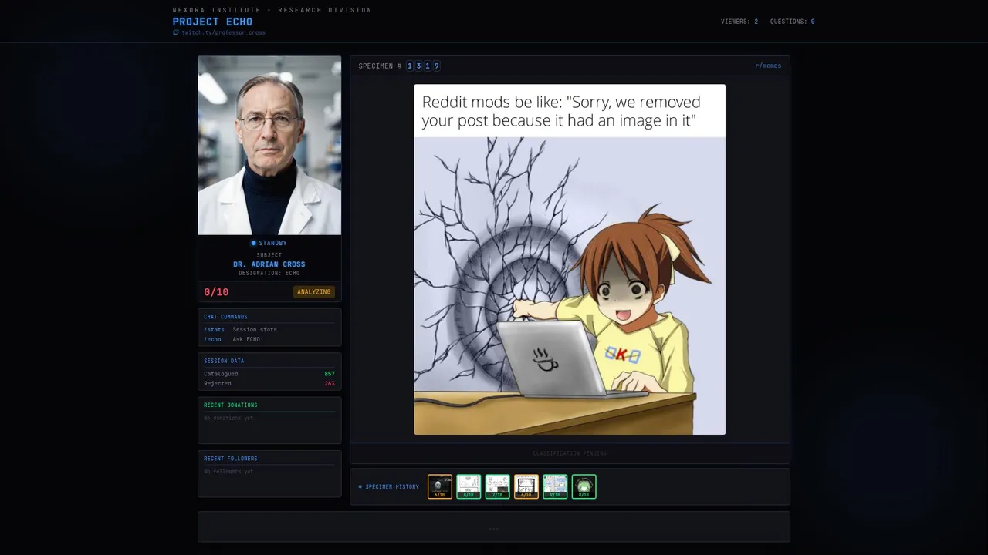Open the history thumbnail rated 9/10
The width and height of the screenshot is (988, 555).
[555, 486]
